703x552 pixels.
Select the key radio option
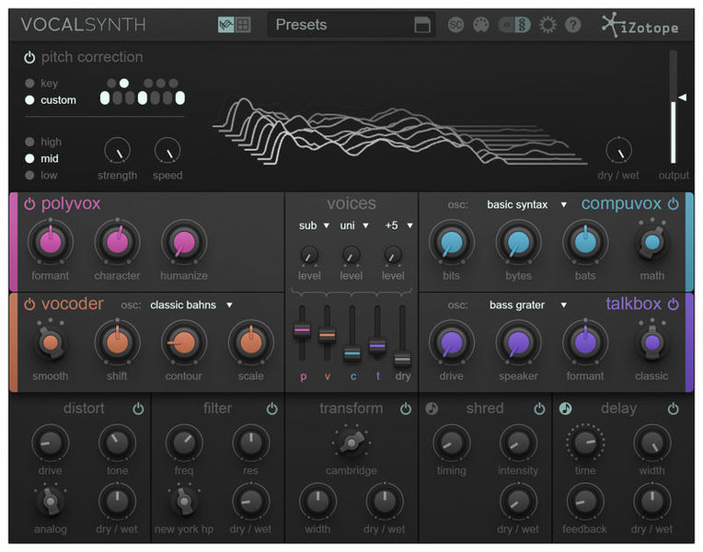point(29,84)
